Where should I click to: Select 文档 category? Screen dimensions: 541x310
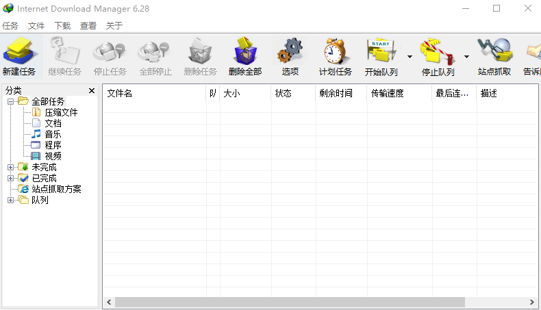coord(53,123)
